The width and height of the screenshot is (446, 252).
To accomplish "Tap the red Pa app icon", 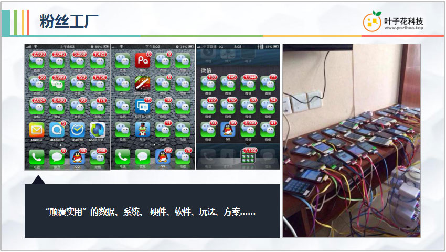I will click(143, 60).
